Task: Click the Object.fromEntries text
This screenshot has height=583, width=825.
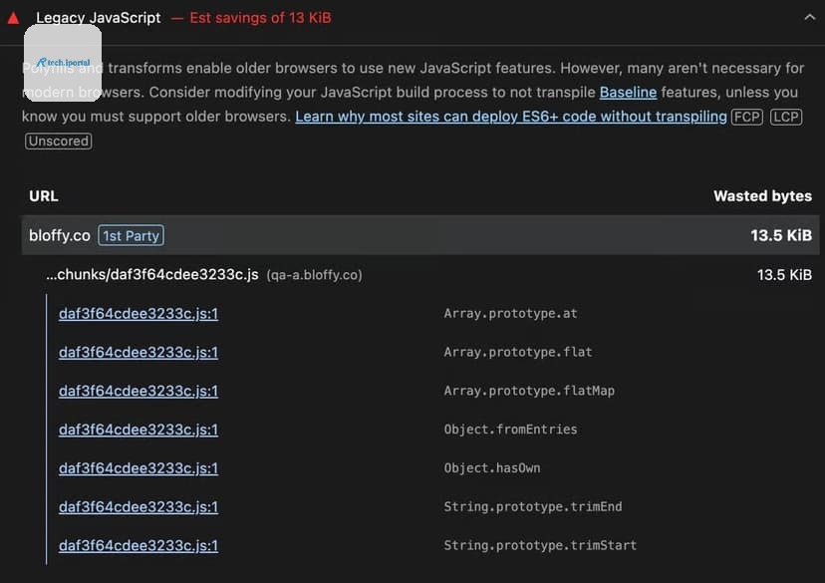Action: tap(510, 430)
